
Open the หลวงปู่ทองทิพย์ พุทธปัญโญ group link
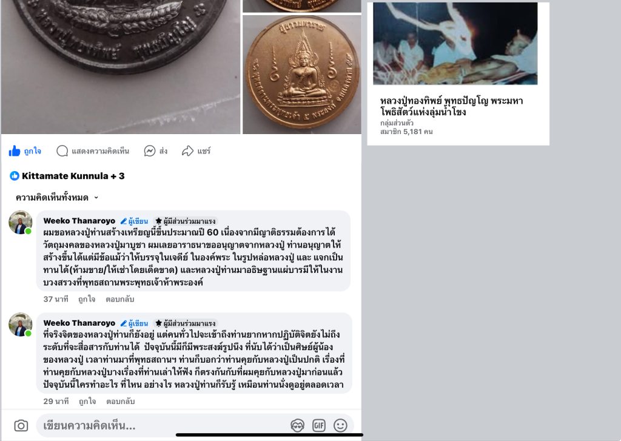pos(451,106)
